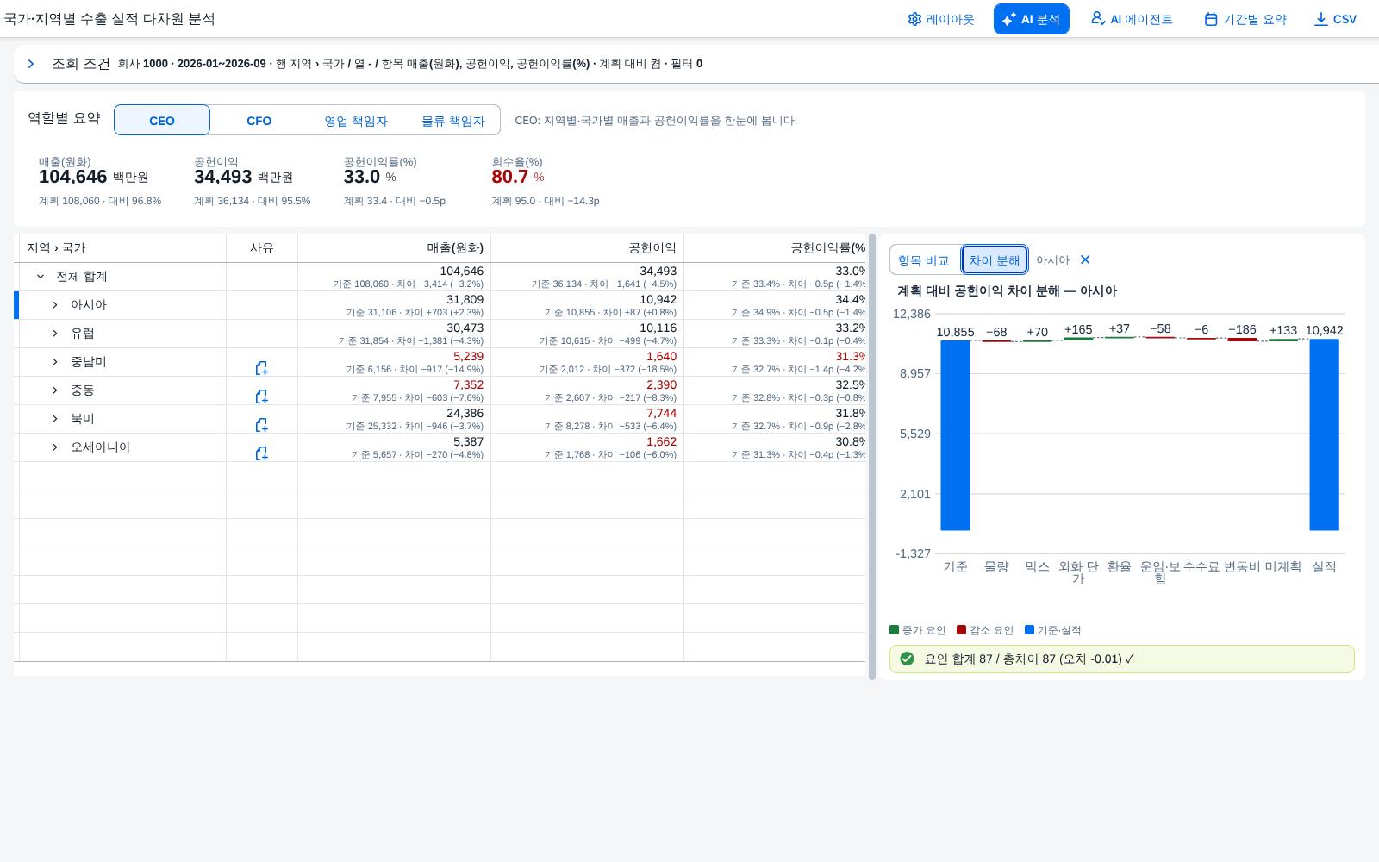1379x862 pixels.
Task: Close the 아시아 breakdown panel
Action: [1085, 259]
